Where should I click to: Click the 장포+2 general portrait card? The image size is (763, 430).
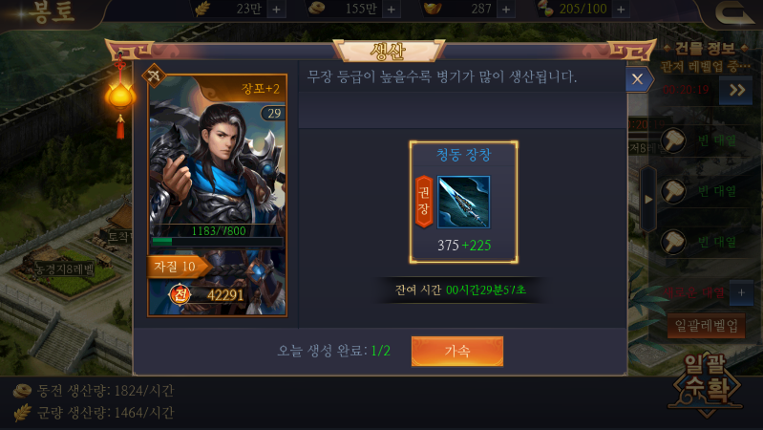point(217,195)
